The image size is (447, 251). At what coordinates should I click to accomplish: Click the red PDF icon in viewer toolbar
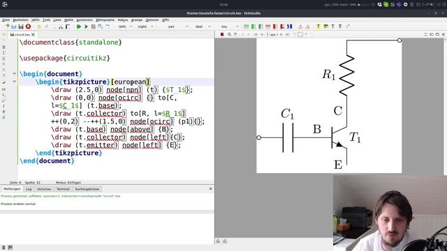(x=222, y=34)
